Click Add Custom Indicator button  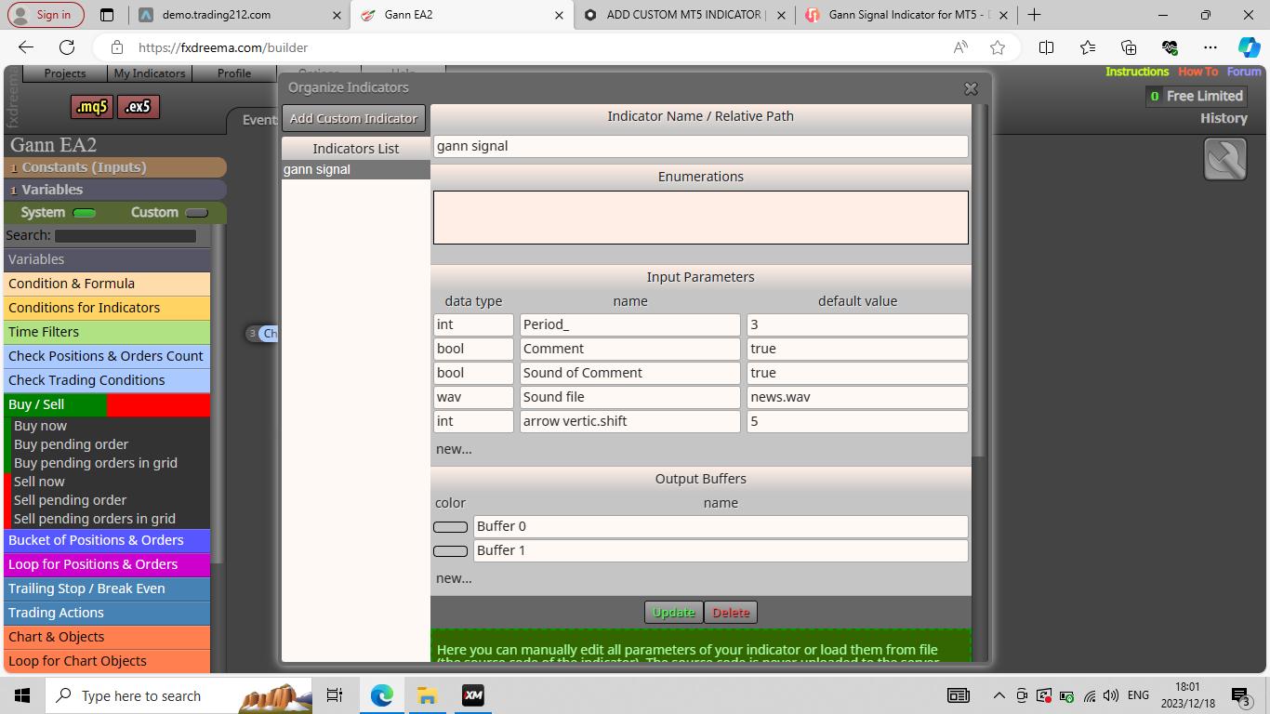point(353,118)
